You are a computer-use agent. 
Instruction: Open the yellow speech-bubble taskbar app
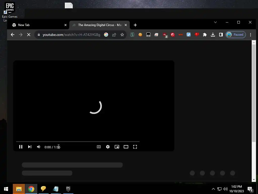coord(43,189)
